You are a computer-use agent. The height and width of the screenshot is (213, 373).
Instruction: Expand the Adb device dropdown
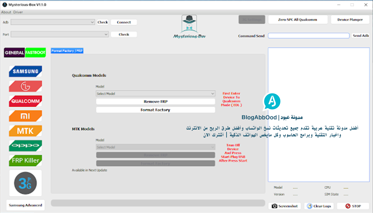point(53,22)
